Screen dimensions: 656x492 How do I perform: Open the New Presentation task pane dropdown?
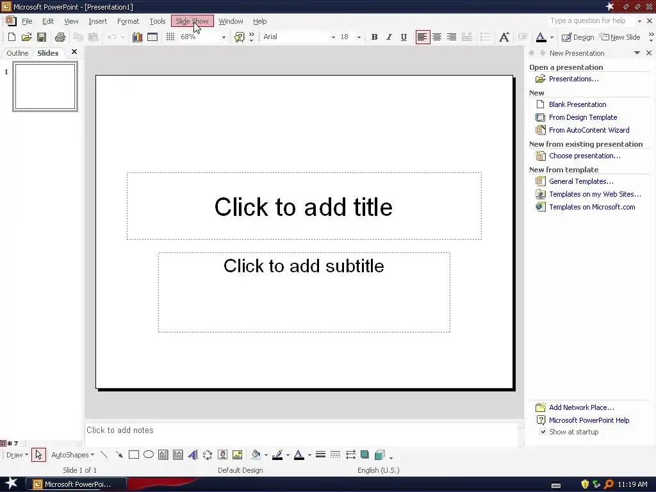pos(637,53)
